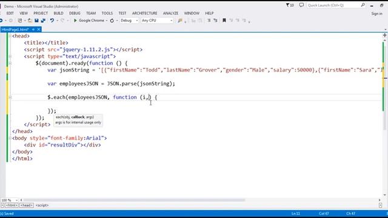Click the Save toolbar icon
This screenshot has width=388, height=218.
(36, 21)
